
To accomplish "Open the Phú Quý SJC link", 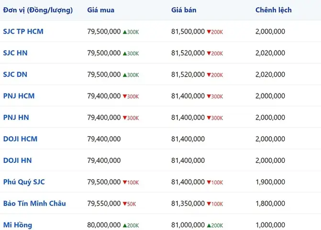I will (x=24, y=182).
